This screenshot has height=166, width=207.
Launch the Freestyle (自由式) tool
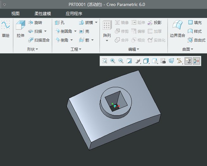tap(197, 40)
